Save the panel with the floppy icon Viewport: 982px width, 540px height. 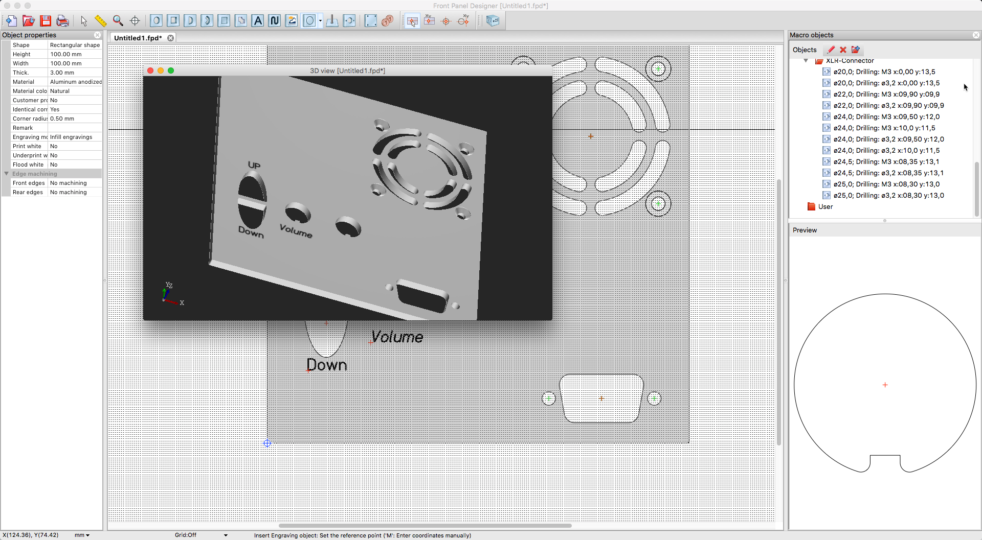[46, 21]
